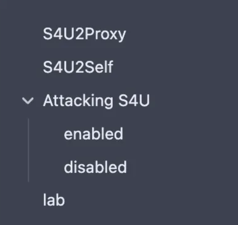Click the nested enabled entry
The width and height of the screenshot is (238, 225).
[x=93, y=134]
